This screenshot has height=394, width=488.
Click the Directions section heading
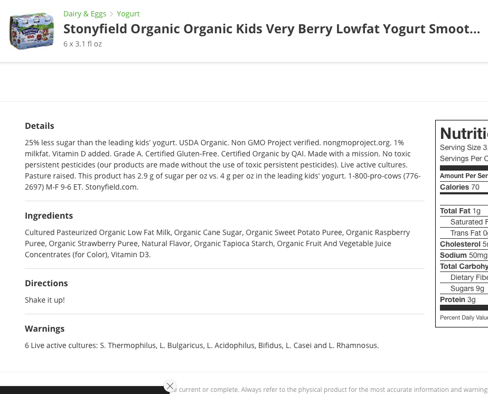click(x=46, y=283)
